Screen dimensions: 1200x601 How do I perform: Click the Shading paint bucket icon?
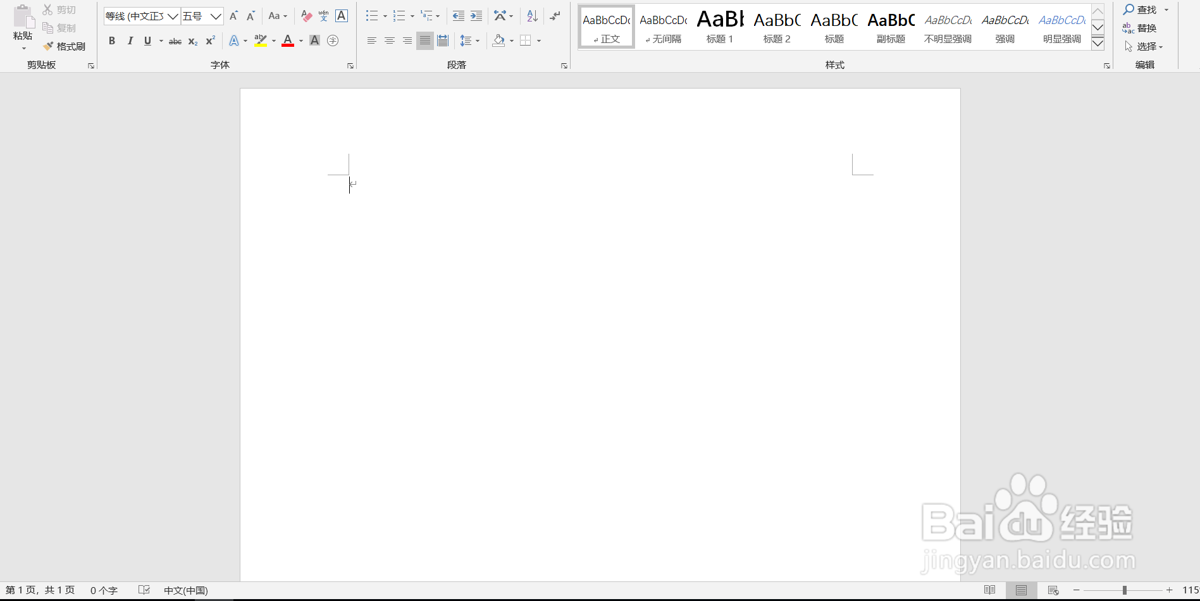pos(498,41)
